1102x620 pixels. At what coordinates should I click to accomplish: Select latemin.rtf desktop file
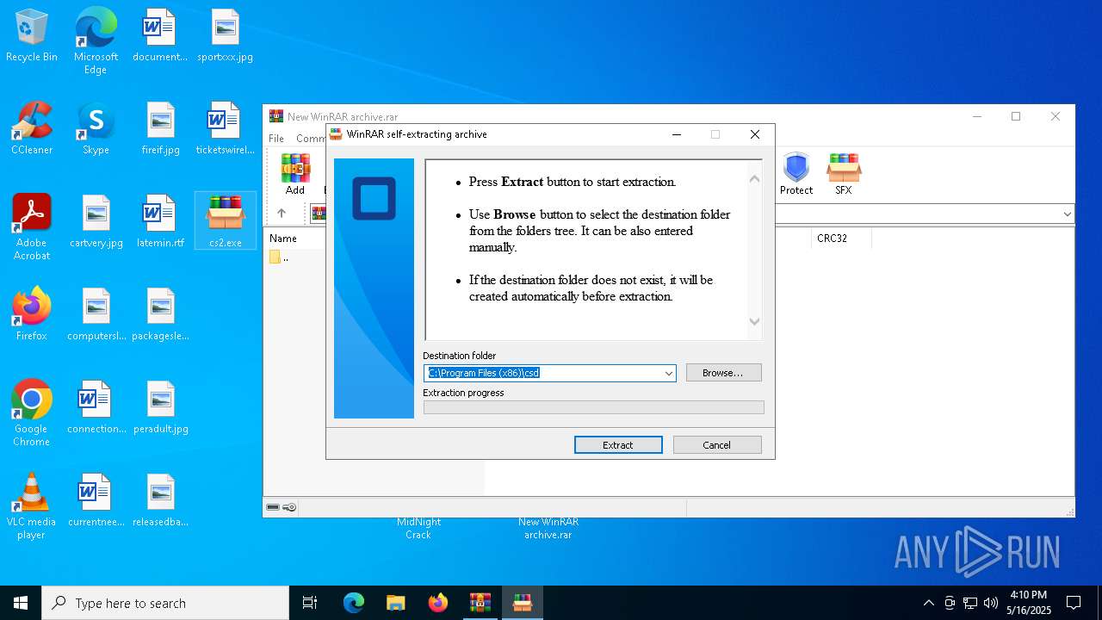pyautogui.click(x=160, y=222)
